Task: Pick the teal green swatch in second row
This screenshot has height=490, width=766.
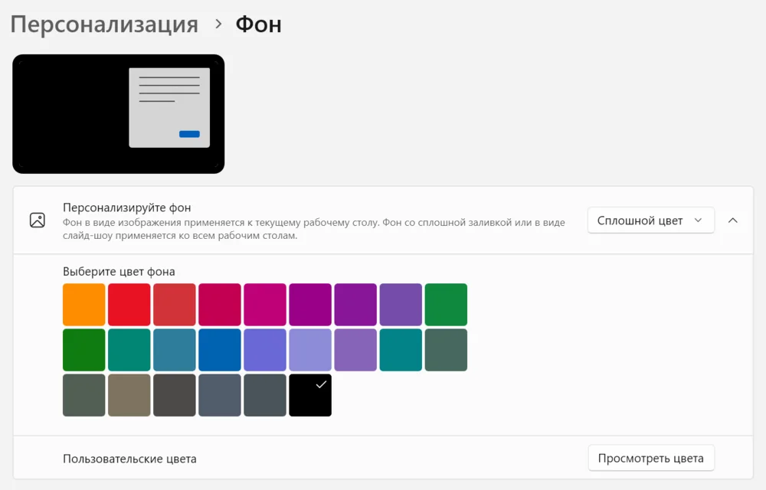Action: point(129,350)
